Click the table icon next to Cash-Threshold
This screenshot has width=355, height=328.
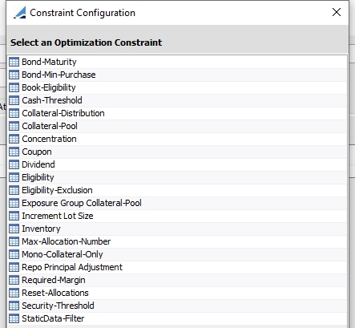14,100
